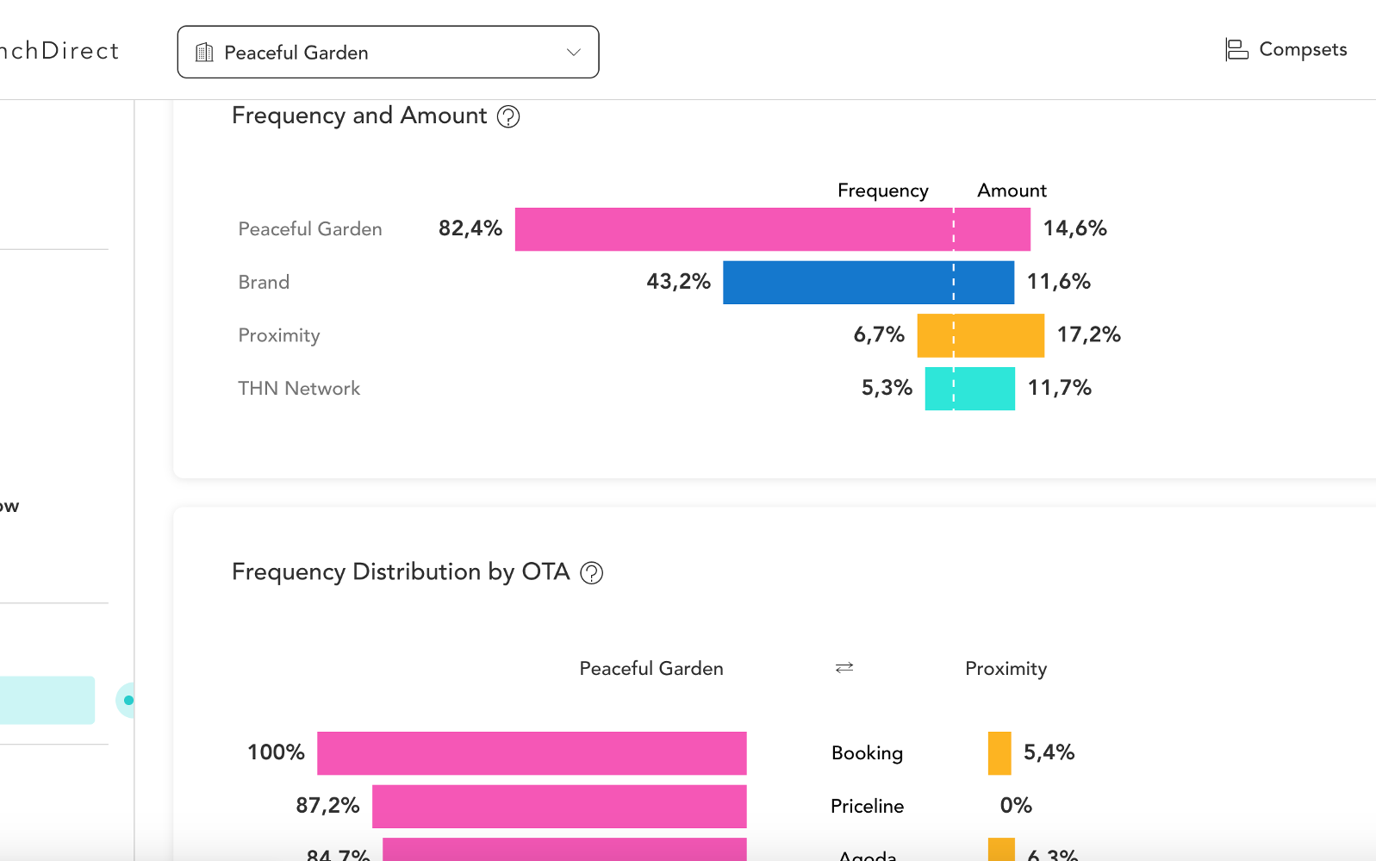1376x861 pixels.
Task: Select the Amount column header
Action: (1012, 190)
